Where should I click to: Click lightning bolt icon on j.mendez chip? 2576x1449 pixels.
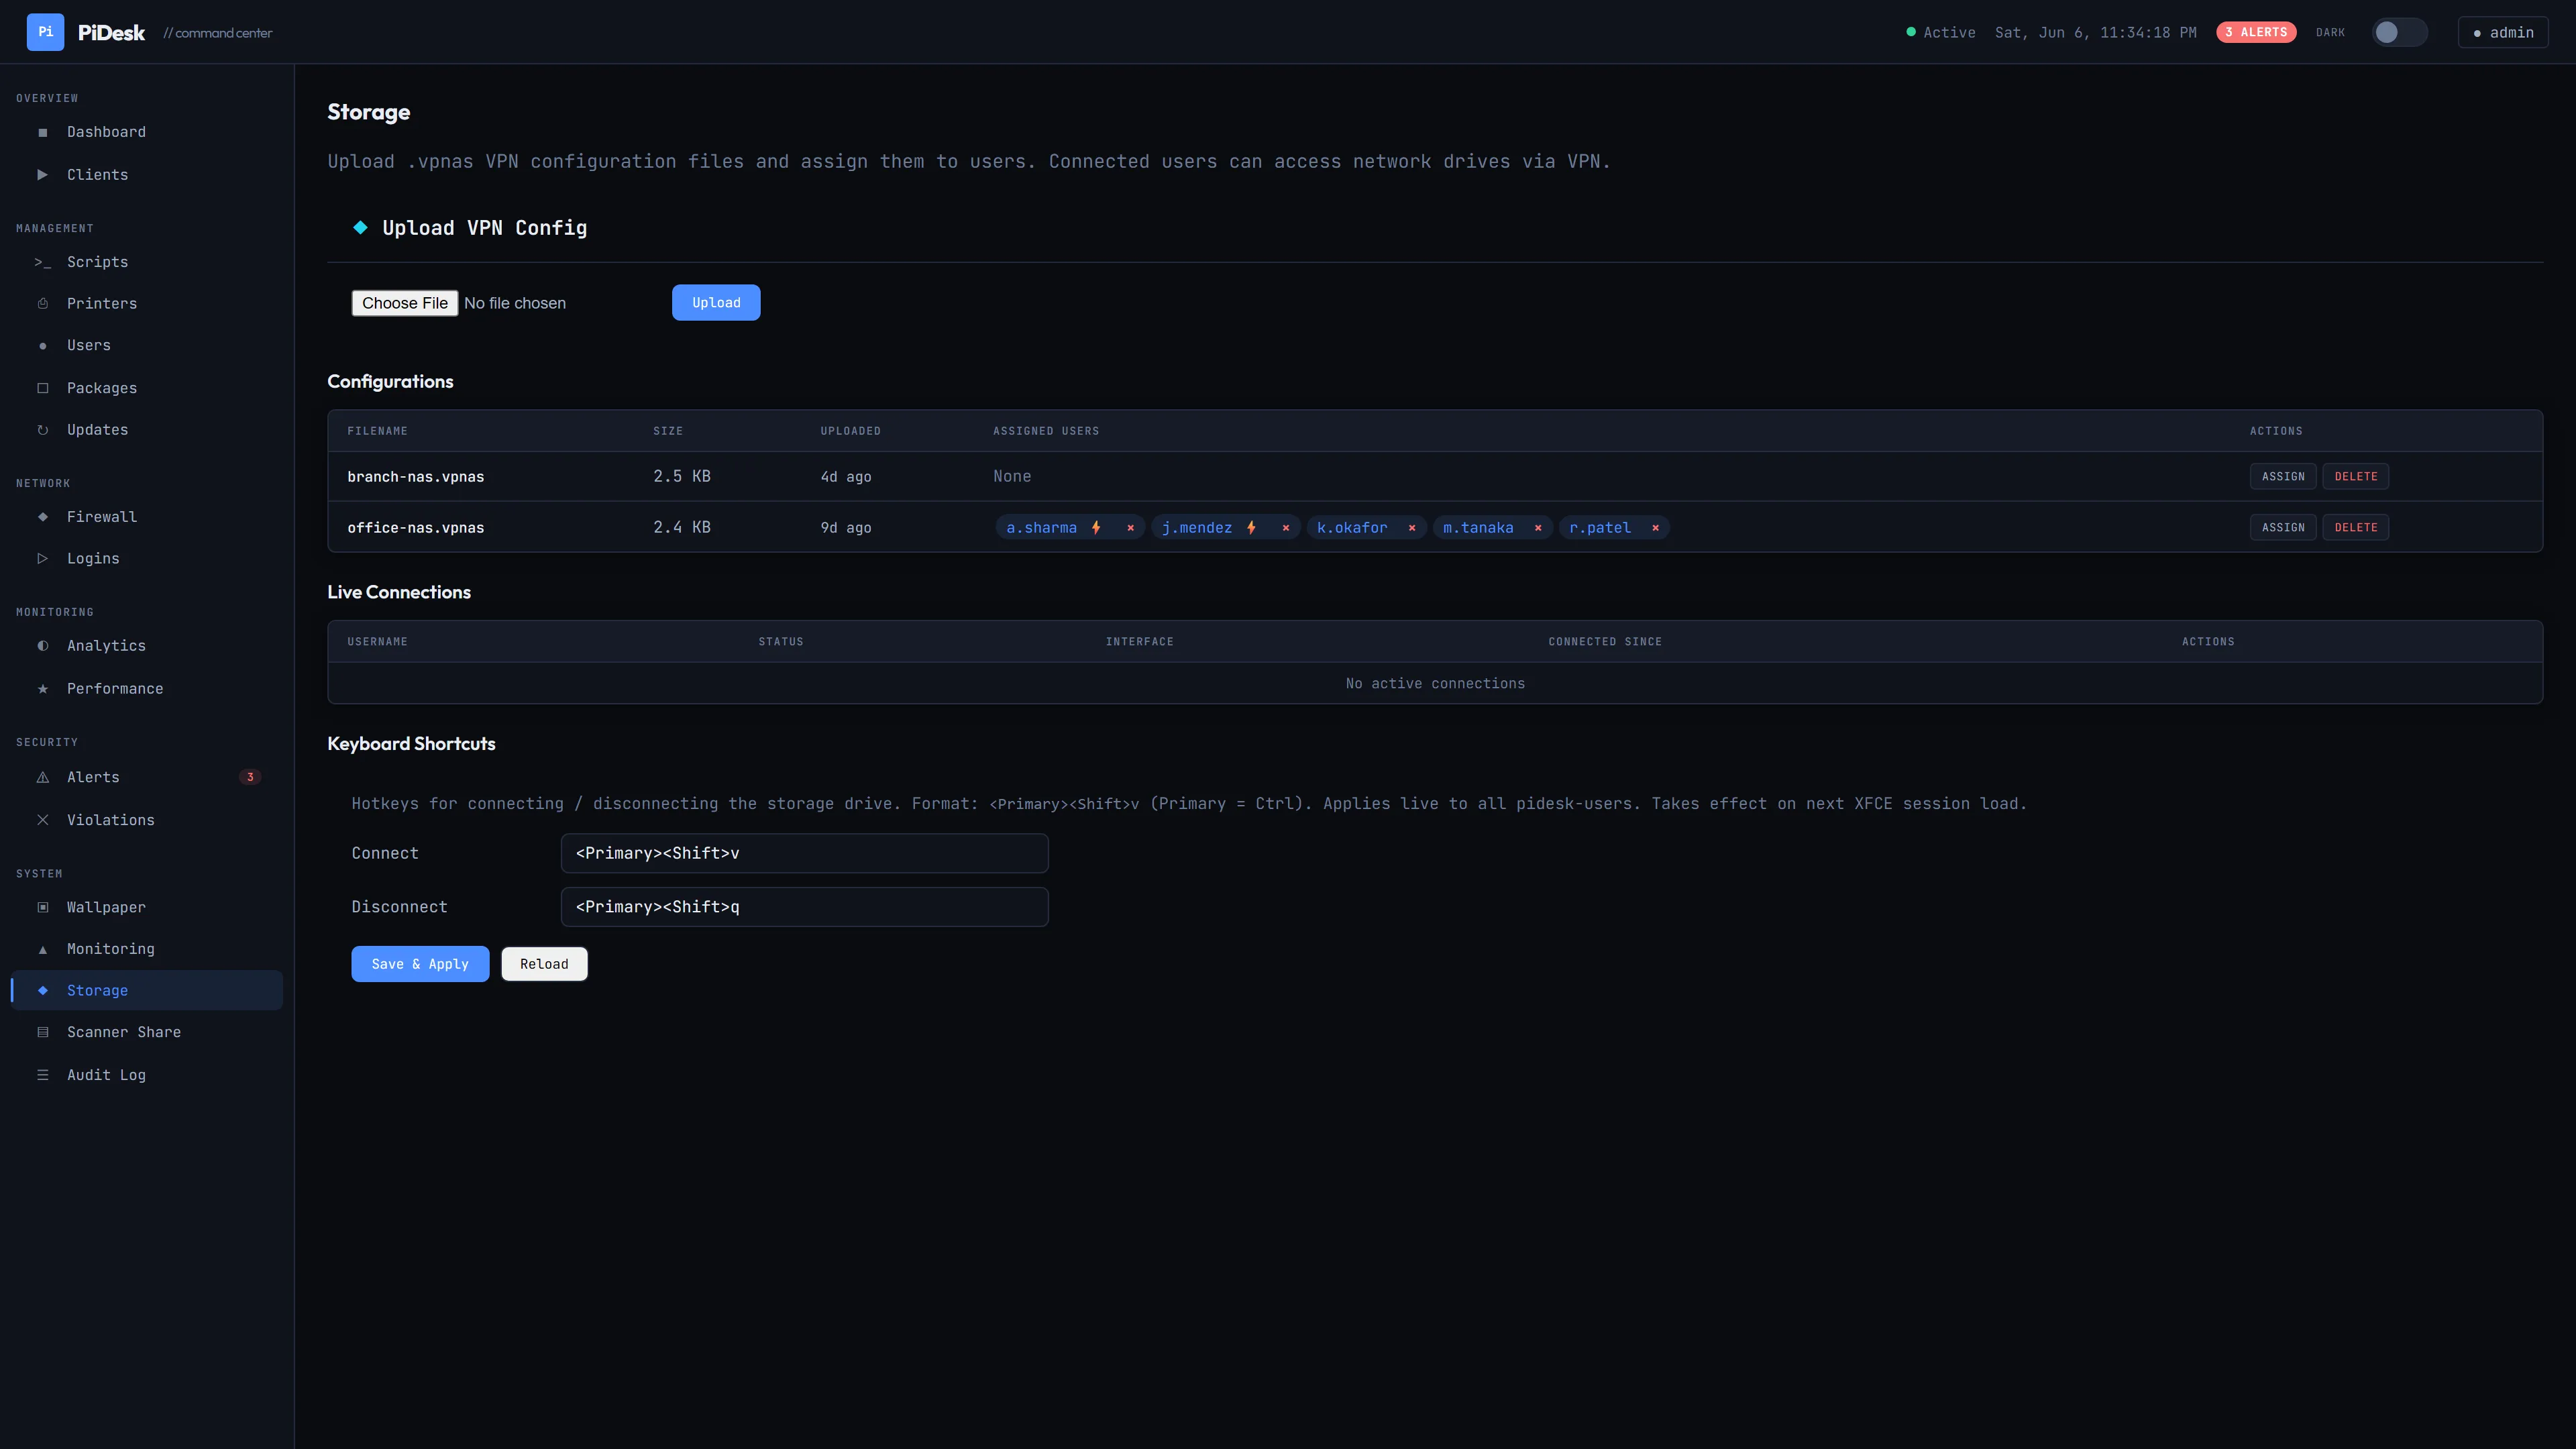[1251, 528]
